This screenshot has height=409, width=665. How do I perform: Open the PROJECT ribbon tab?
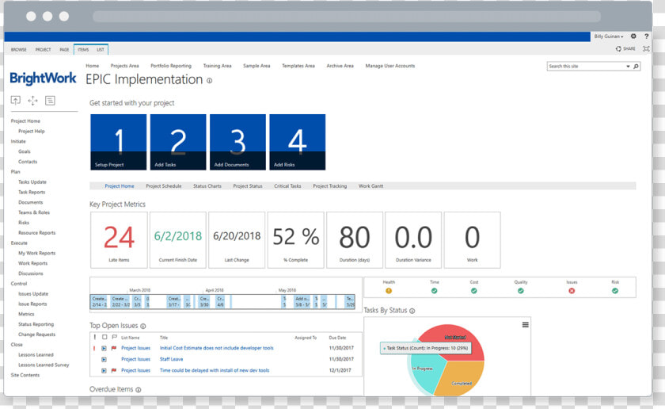[43, 50]
